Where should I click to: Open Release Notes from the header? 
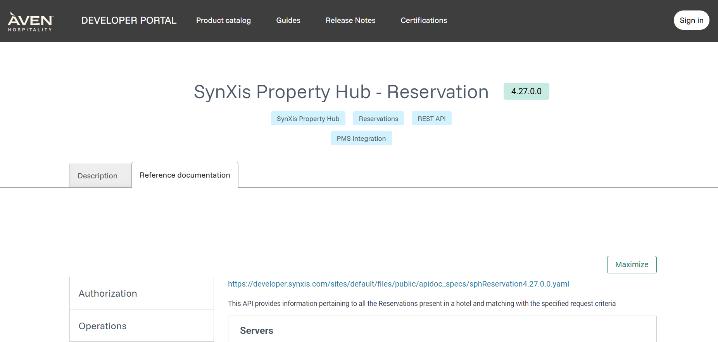point(350,21)
